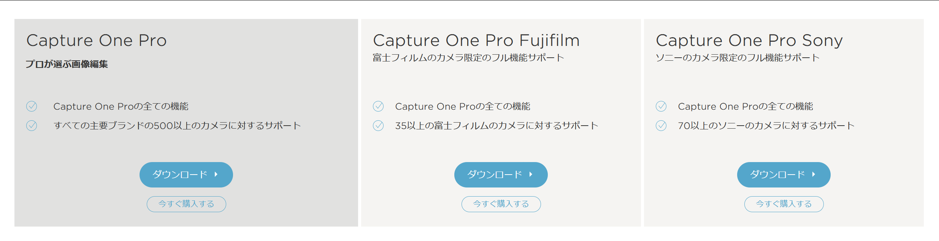The width and height of the screenshot is (939, 241).
Task: Click the "Capture One Pro" heading in first card
Action: pyautogui.click(x=97, y=41)
